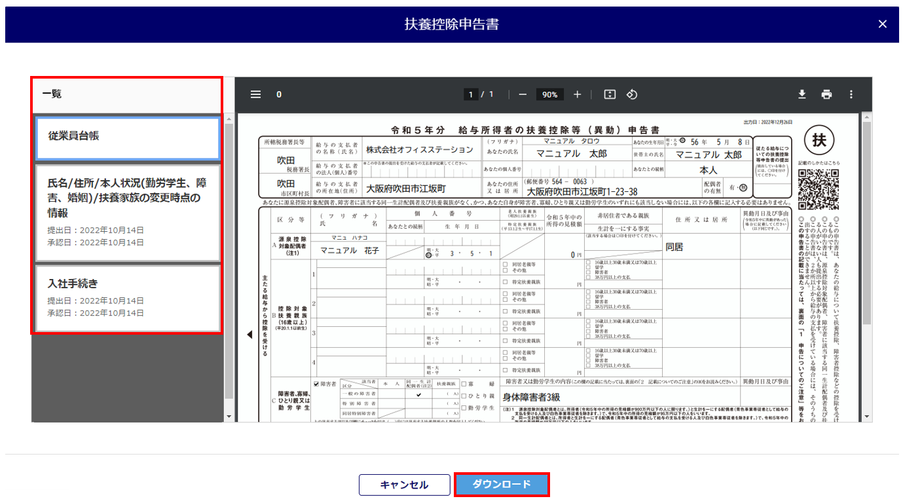
Task: Click the page number input field
Action: (470, 94)
